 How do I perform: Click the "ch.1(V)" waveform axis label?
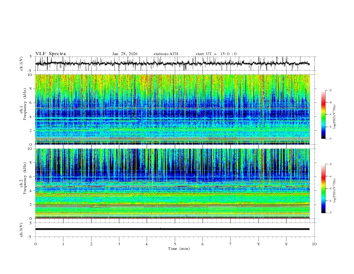(21, 64)
